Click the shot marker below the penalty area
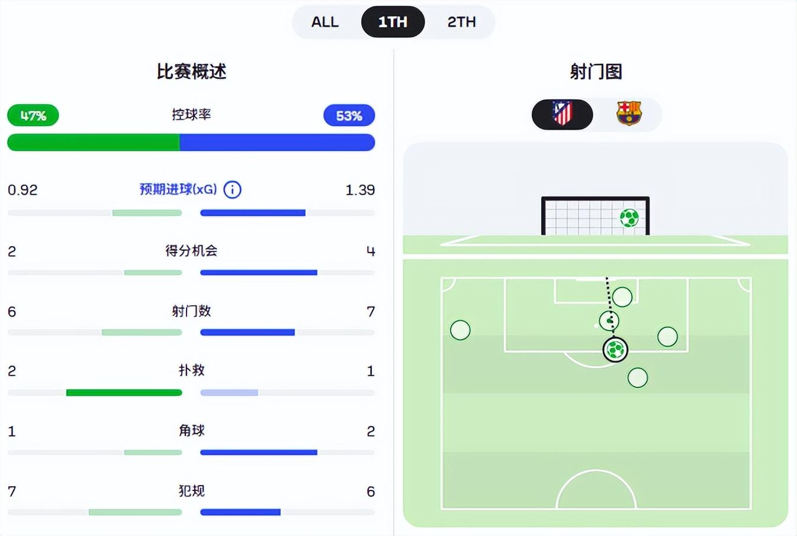Screen dimensions: 797x536 [x=637, y=377]
